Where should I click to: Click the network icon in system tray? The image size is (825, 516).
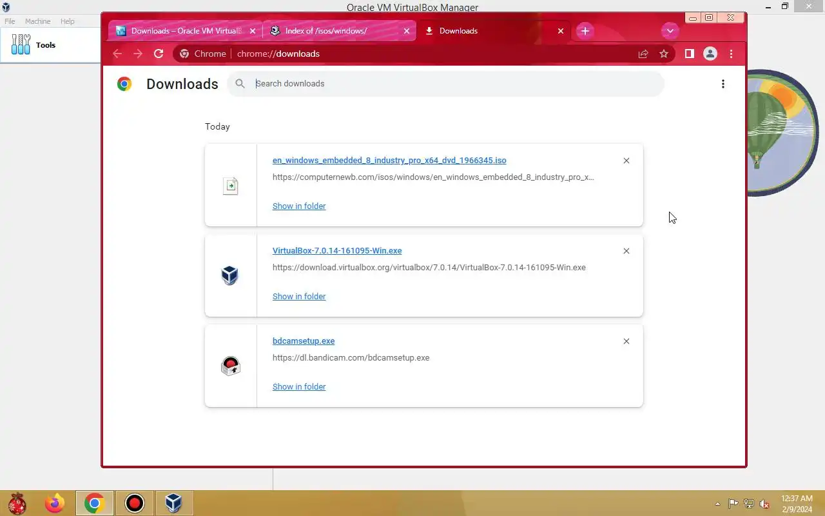[x=749, y=504]
